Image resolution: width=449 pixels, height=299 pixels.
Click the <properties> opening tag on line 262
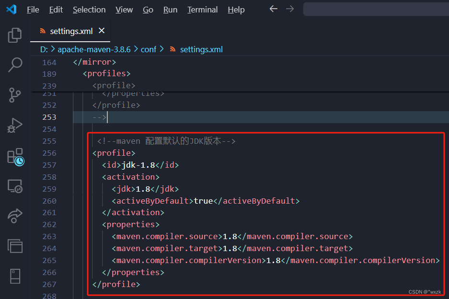(130, 225)
